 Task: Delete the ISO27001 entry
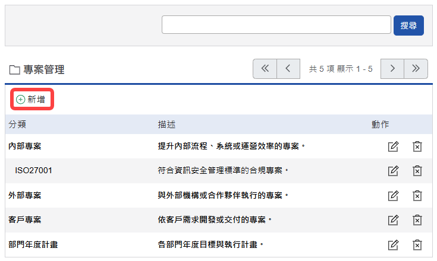pos(417,171)
